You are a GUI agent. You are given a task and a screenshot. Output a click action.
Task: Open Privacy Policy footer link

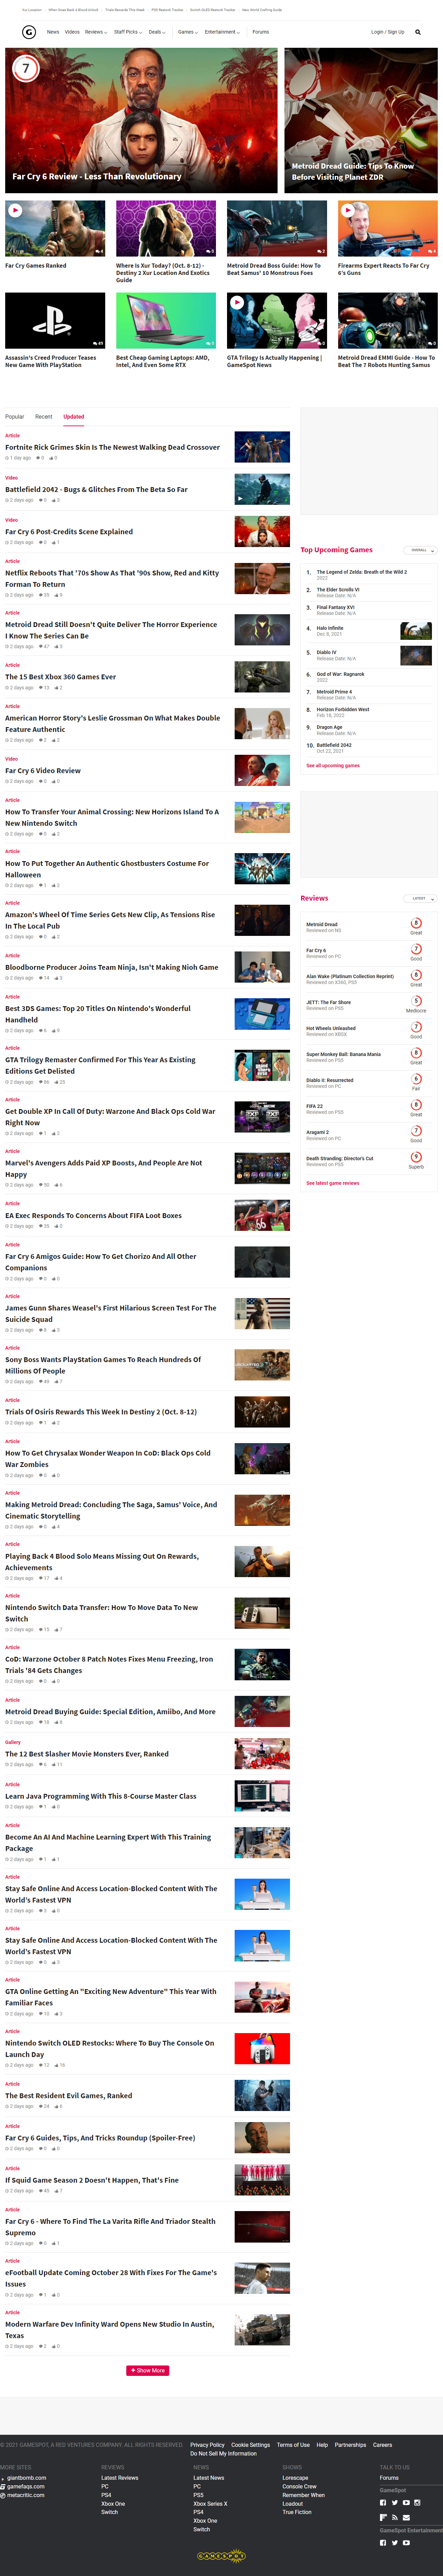pyautogui.click(x=207, y=2445)
